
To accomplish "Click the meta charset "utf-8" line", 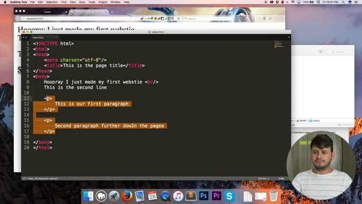I will point(75,60).
